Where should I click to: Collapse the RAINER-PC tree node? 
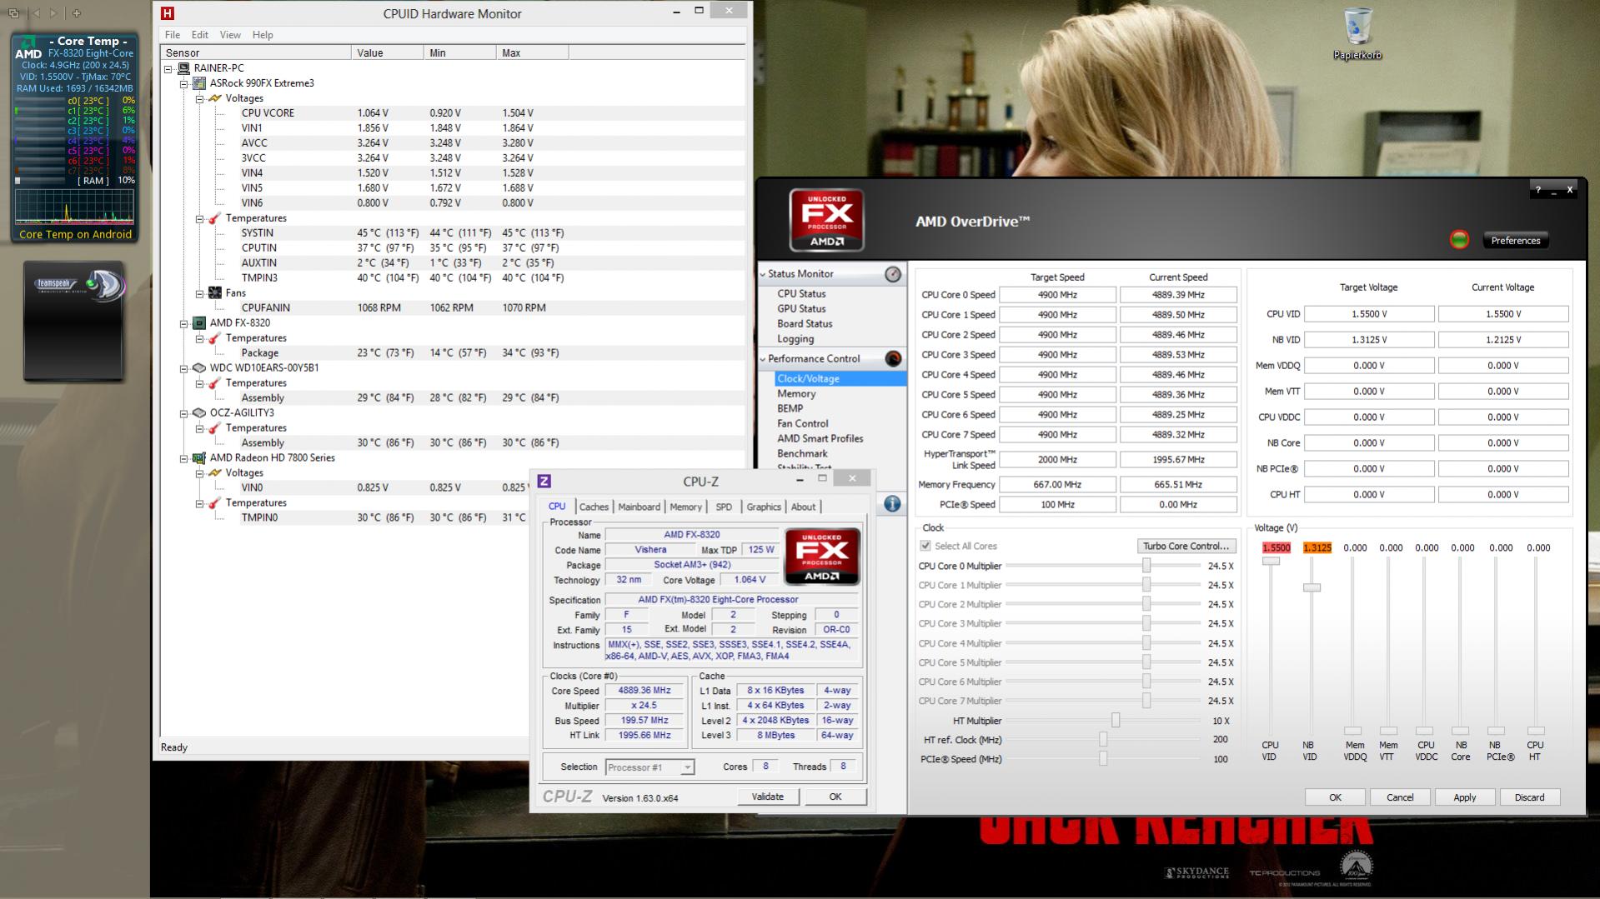click(x=168, y=68)
